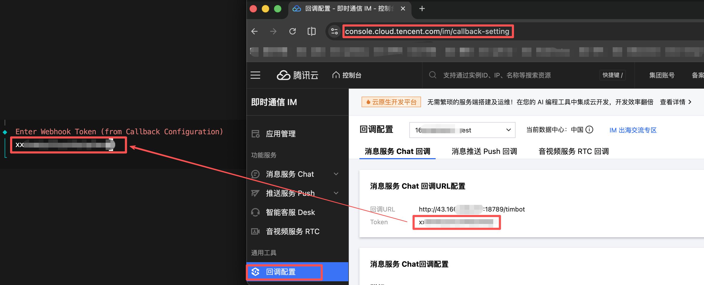Click the 云原生开发平台 badge
704x285 pixels.
391,102
